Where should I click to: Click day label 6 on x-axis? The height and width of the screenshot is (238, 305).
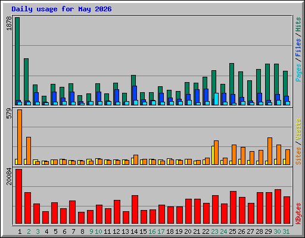coord(64,231)
